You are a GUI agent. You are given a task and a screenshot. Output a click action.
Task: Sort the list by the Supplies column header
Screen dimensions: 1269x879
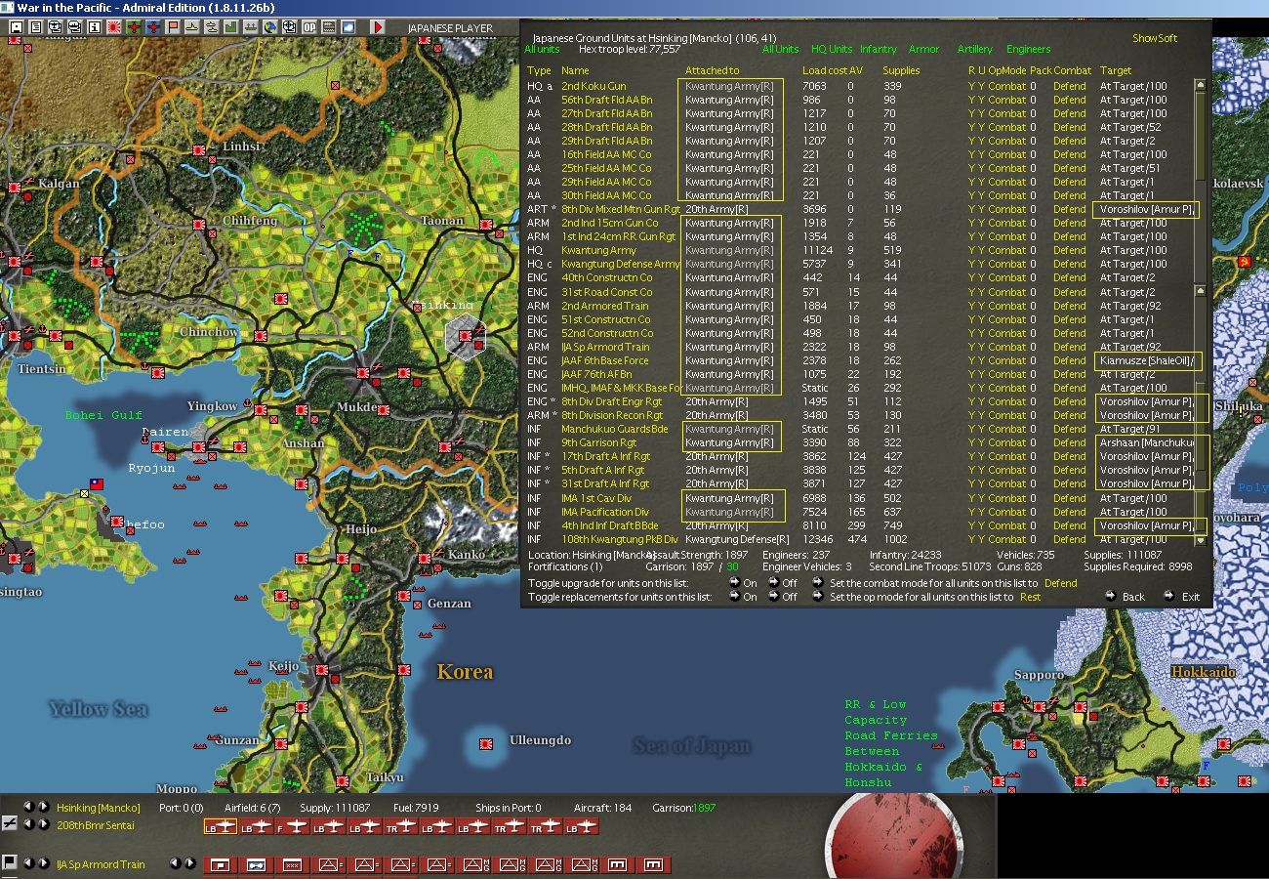pos(901,70)
